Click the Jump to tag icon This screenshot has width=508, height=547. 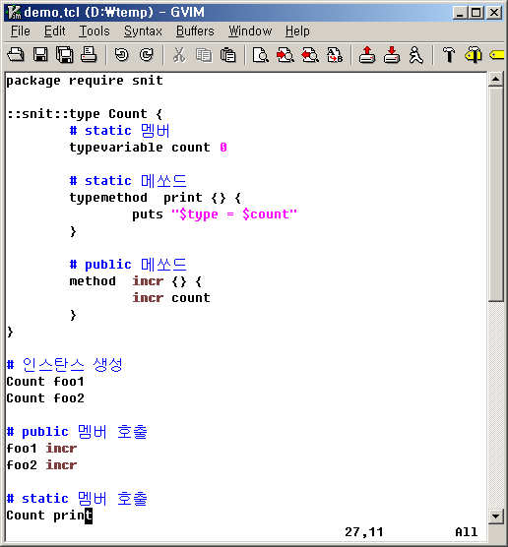[x=497, y=55]
